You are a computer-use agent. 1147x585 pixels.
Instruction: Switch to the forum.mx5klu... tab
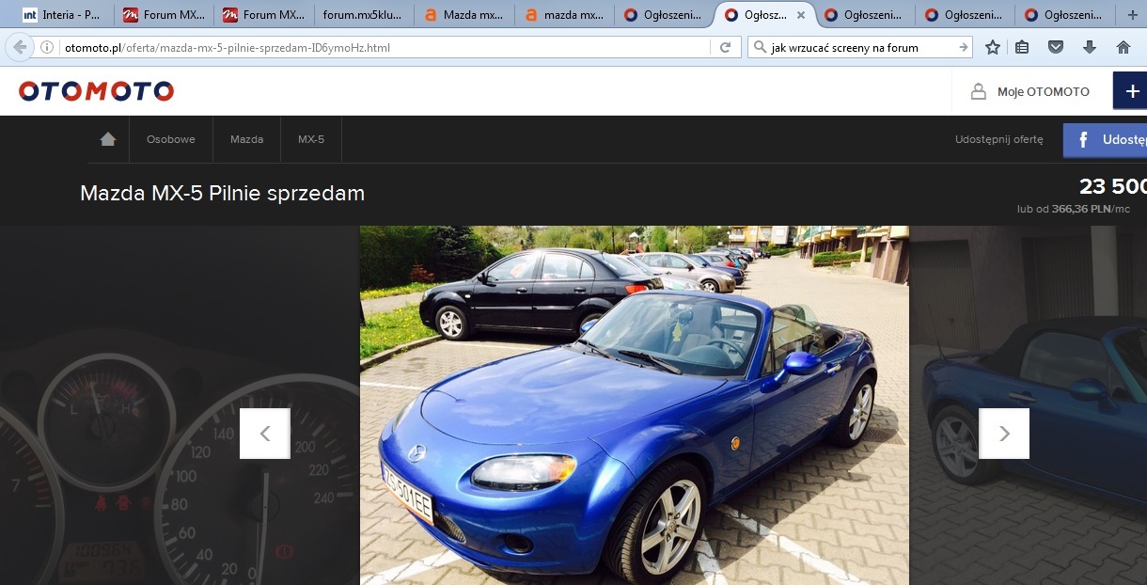point(365,15)
